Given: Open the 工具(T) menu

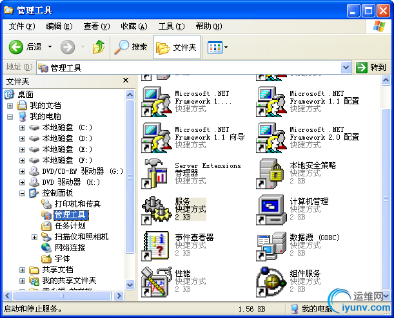Looking at the screenshot, I should coord(172,26).
